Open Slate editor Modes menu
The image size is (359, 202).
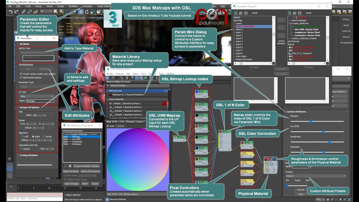(x=110, y=74)
